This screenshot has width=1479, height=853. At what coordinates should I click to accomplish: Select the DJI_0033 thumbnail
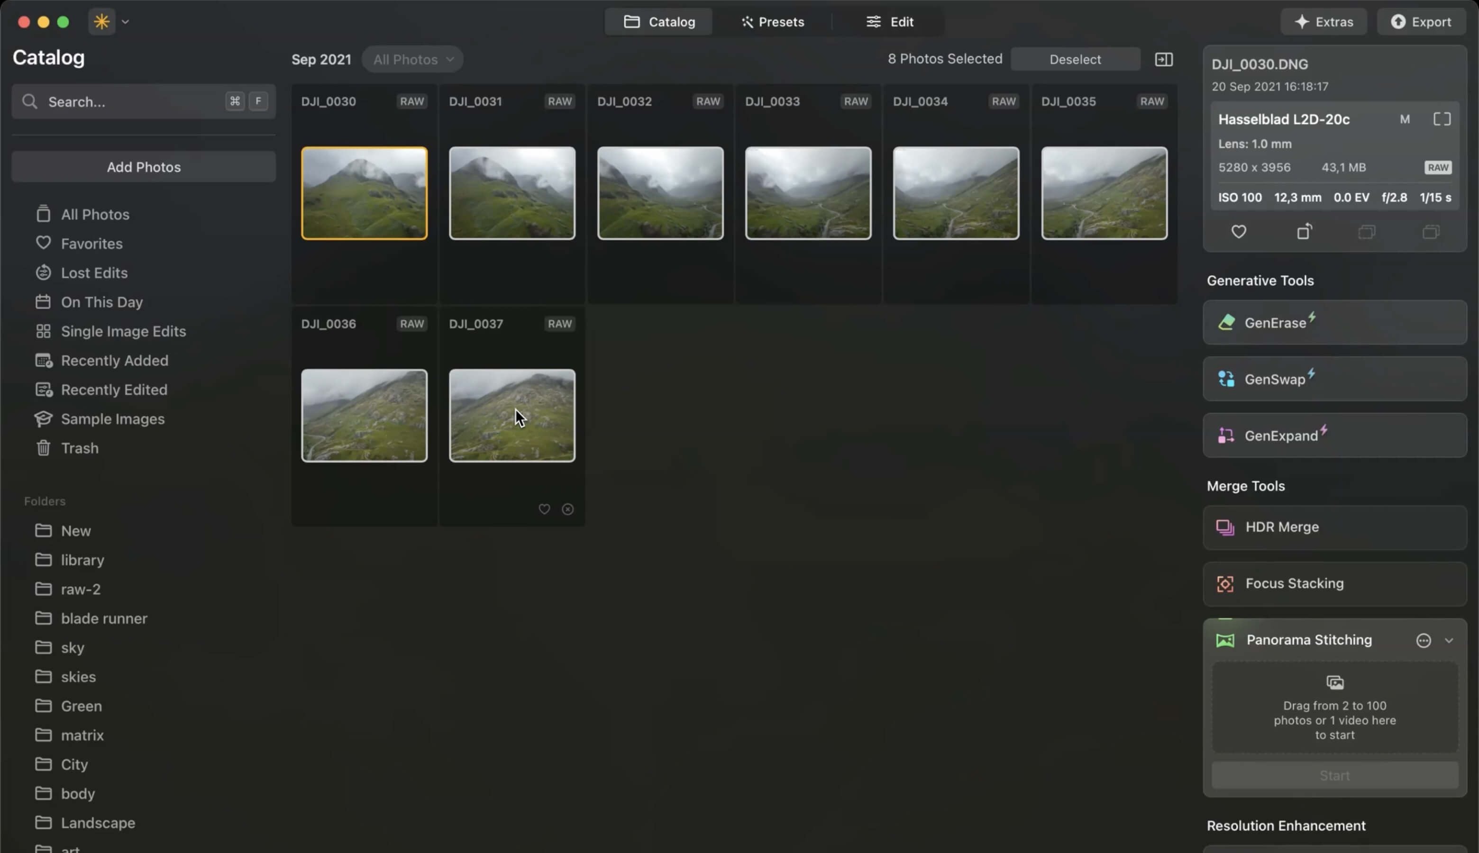(808, 193)
